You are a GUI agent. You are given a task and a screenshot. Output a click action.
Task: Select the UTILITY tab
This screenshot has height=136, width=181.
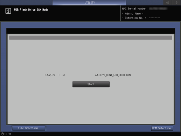coord(89,2)
